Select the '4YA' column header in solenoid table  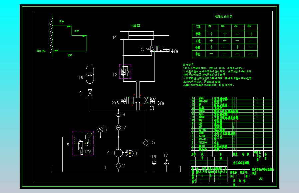249,26
